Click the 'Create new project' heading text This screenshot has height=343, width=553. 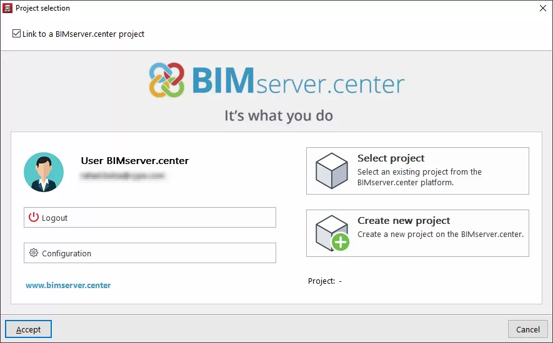pos(404,221)
